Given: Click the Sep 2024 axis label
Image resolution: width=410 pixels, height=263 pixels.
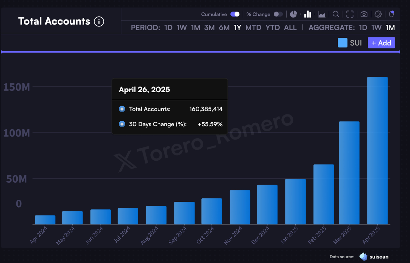Looking at the screenshot, I should (x=177, y=235).
